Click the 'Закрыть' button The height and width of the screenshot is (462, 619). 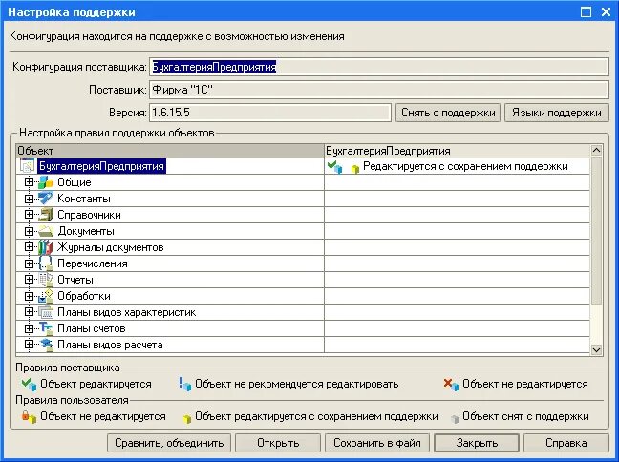pos(477,443)
